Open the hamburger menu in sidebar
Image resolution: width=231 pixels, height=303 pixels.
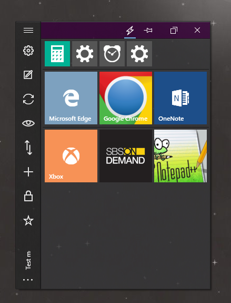tap(28, 31)
